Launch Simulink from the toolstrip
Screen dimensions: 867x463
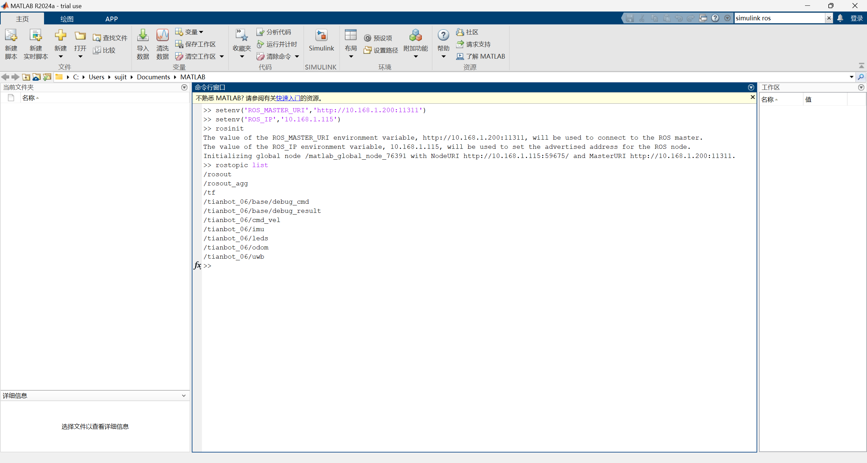(x=321, y=40)
